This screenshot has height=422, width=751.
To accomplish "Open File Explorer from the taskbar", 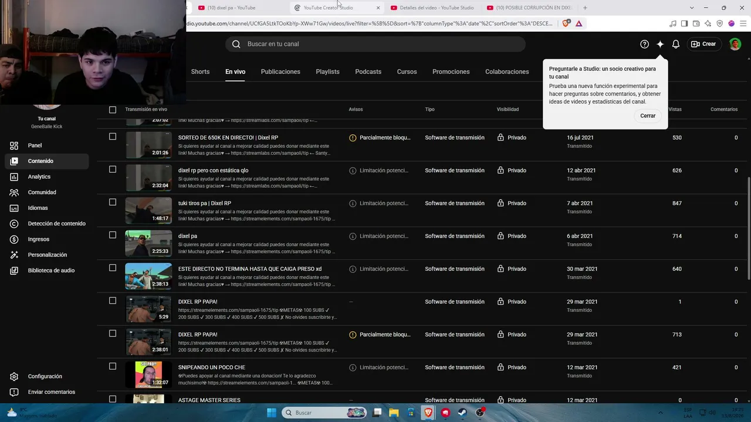I will coord(394,413).
